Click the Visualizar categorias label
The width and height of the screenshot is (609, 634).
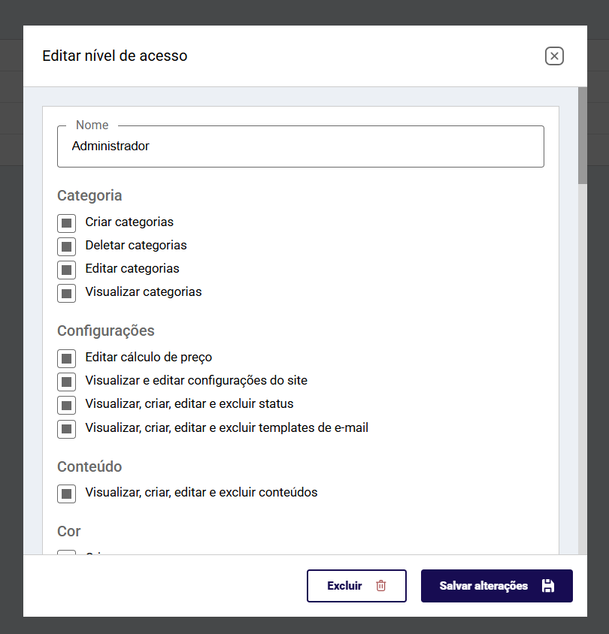(144, 292)
